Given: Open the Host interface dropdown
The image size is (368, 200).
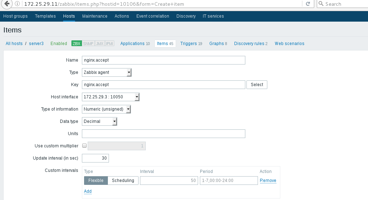Looking at the screenshot, I should [110, 97].
